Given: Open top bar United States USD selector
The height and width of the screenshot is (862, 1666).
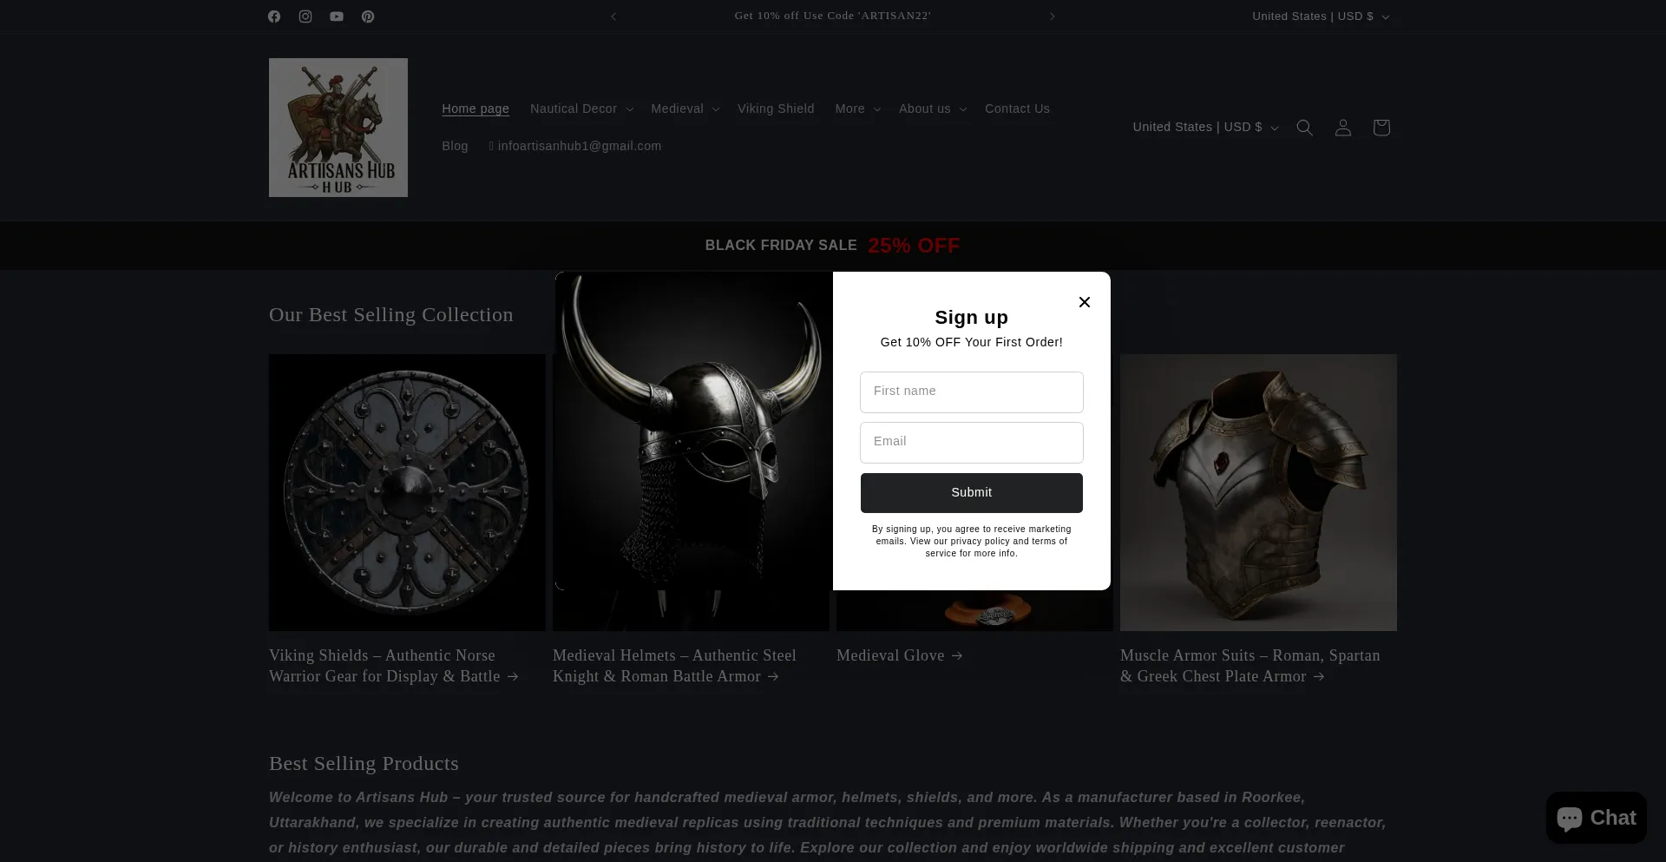Looking at the screenshot, I should point(1321,16).
